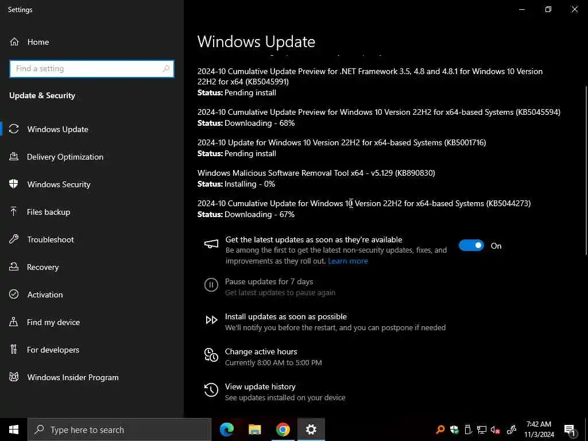Viewport: 588px width, 441px height.
Task: Click the For developers tools icon
Action: (x=14, y=350)
